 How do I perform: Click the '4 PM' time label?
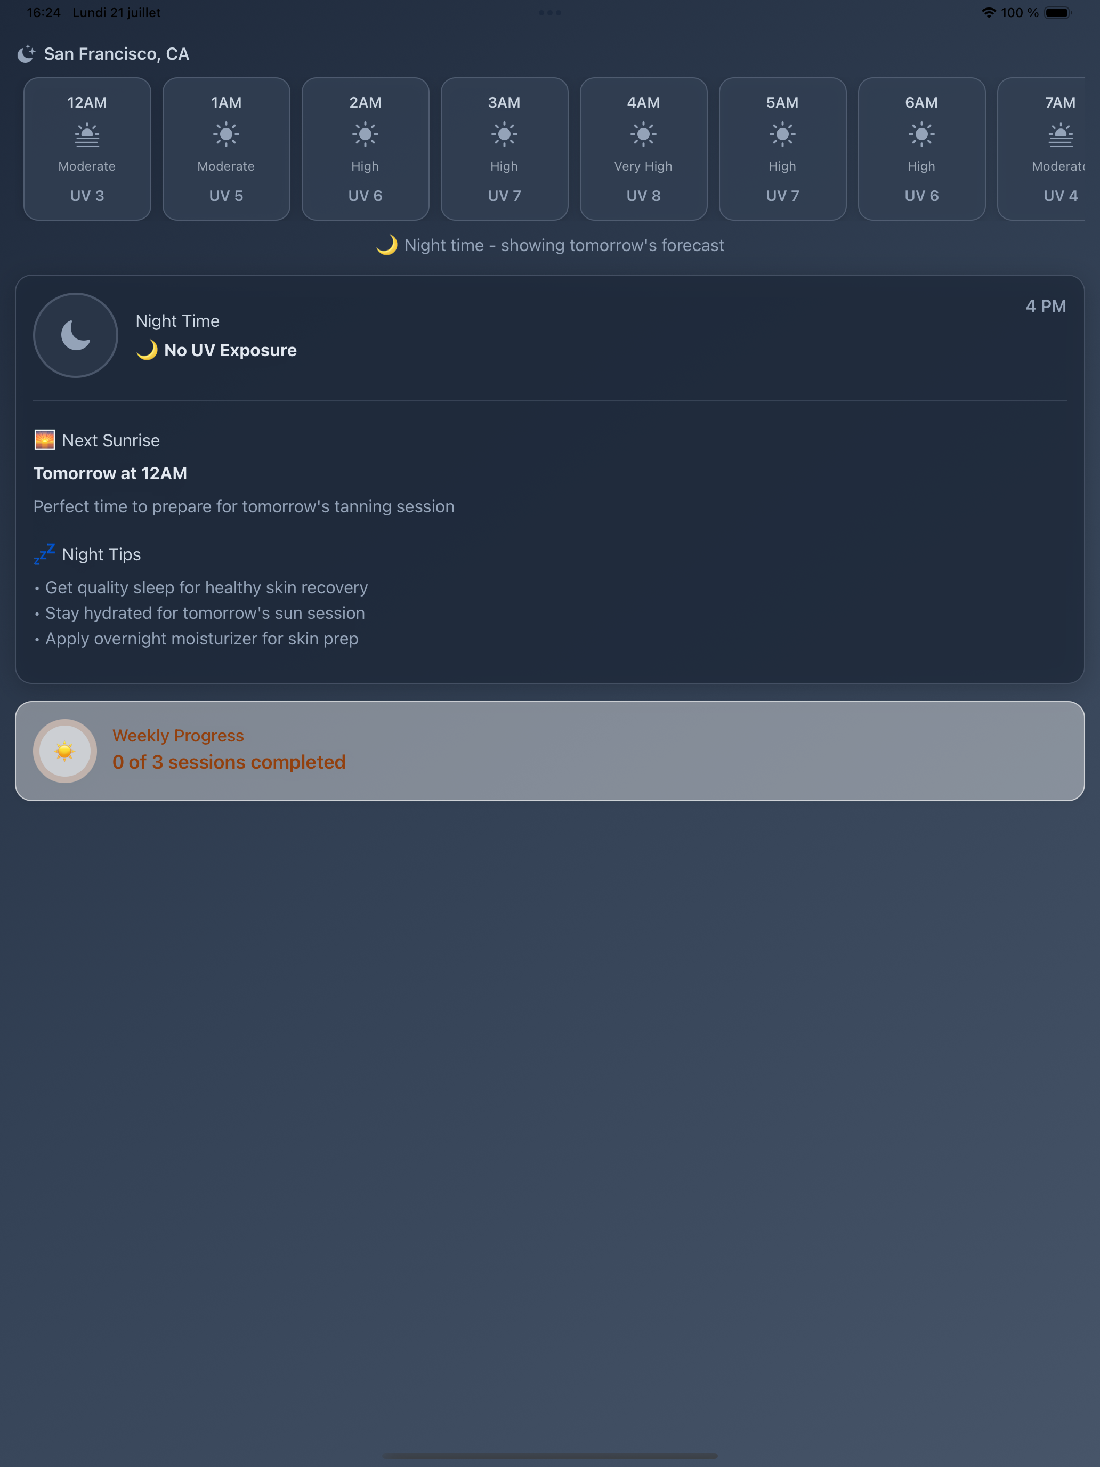point(1046,306)
